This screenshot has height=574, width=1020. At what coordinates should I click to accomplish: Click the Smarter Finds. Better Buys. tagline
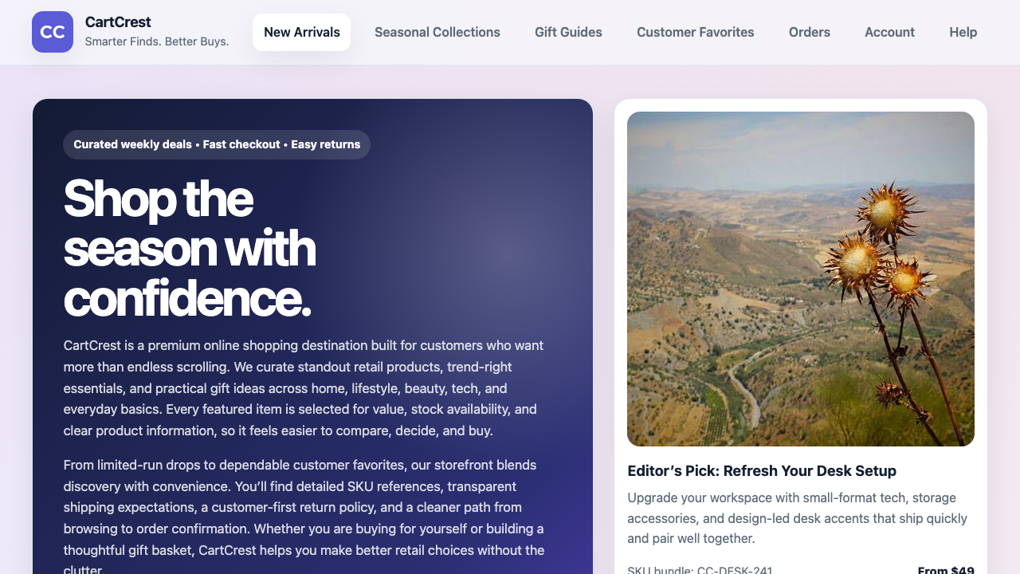(x=157, y=41)
